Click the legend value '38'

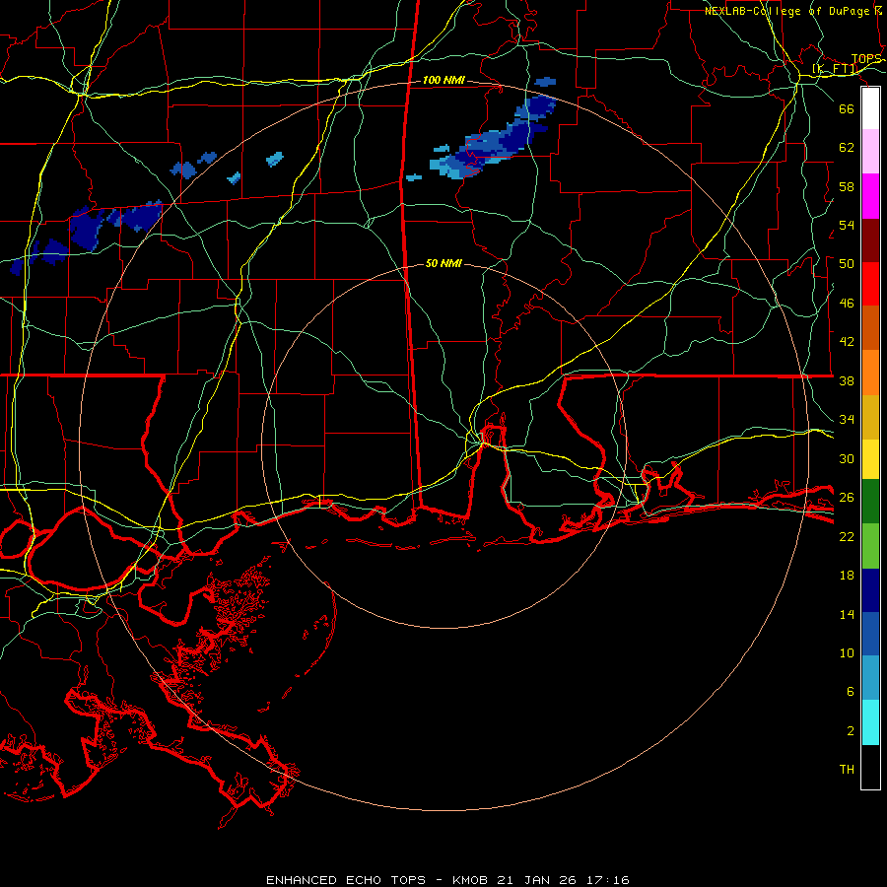[x=847, y=381]
